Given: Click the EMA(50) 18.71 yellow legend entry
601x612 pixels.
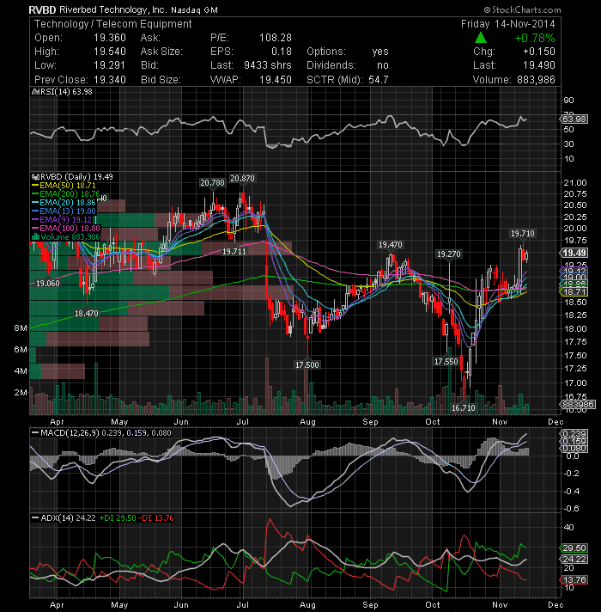Looking at the screenshot, I should pyautogui.click(x=64, y=186).
